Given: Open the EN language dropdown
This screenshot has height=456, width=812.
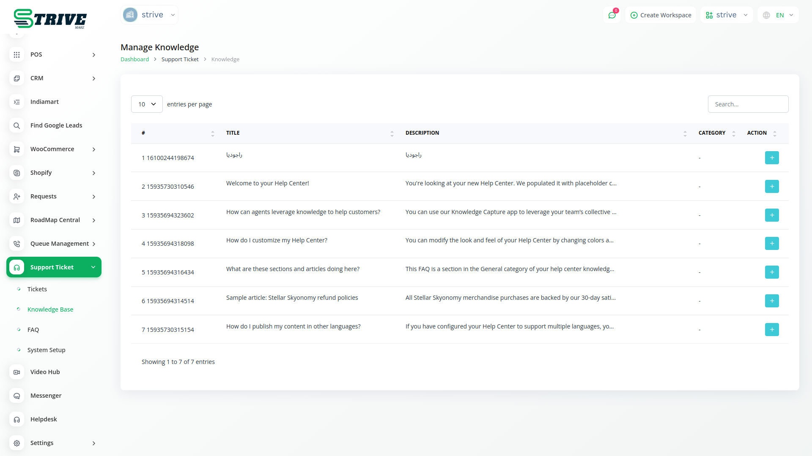Looking at the screenshot, I should 779,15.
